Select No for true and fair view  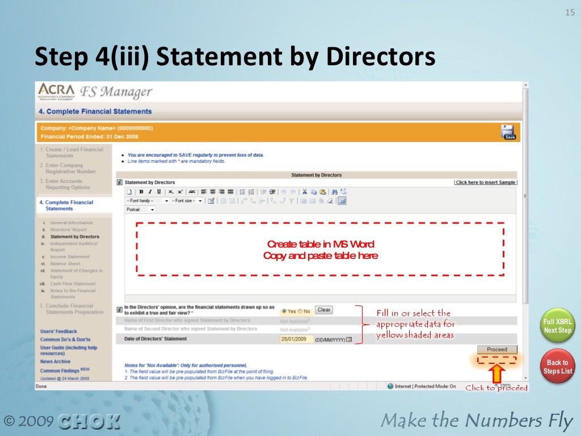click(x=301, y=311)
